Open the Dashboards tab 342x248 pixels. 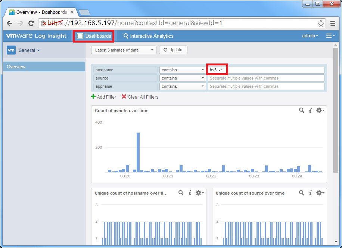(x=94, y=36)
